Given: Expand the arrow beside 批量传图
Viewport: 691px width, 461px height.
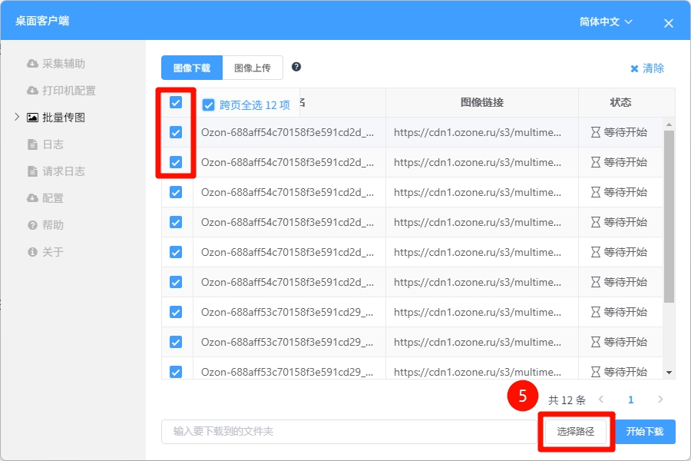Looking at the screenshot, I should pyautogui.click(x=17, y=117).
